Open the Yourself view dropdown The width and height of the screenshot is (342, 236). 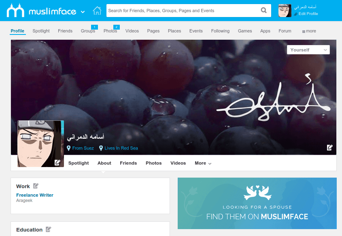[x=308, y=50]
